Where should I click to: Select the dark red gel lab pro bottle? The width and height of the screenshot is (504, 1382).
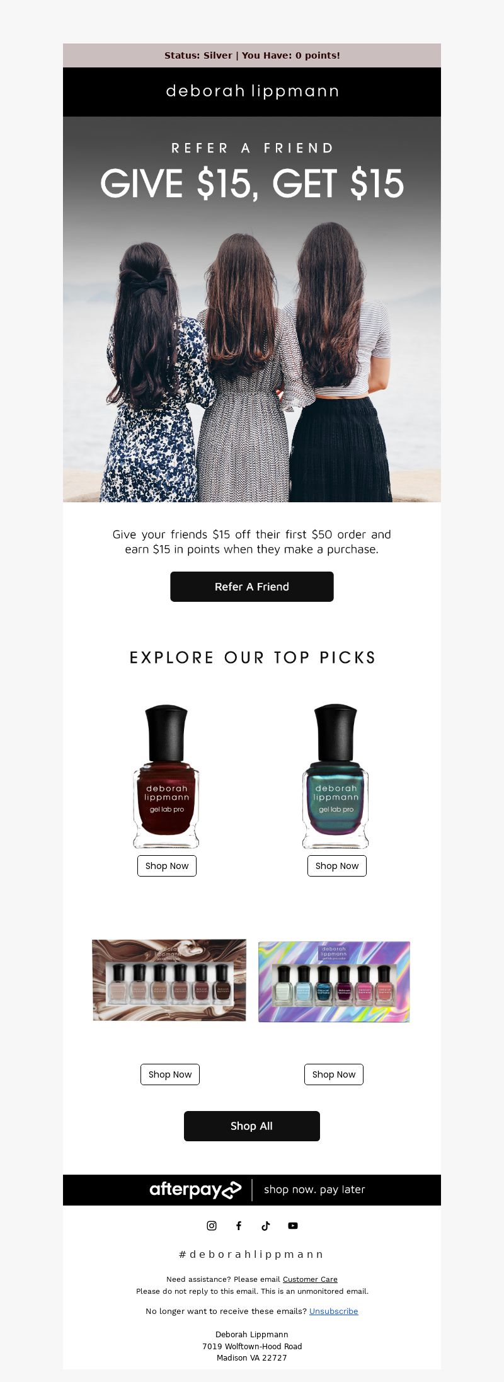[166, 776]
